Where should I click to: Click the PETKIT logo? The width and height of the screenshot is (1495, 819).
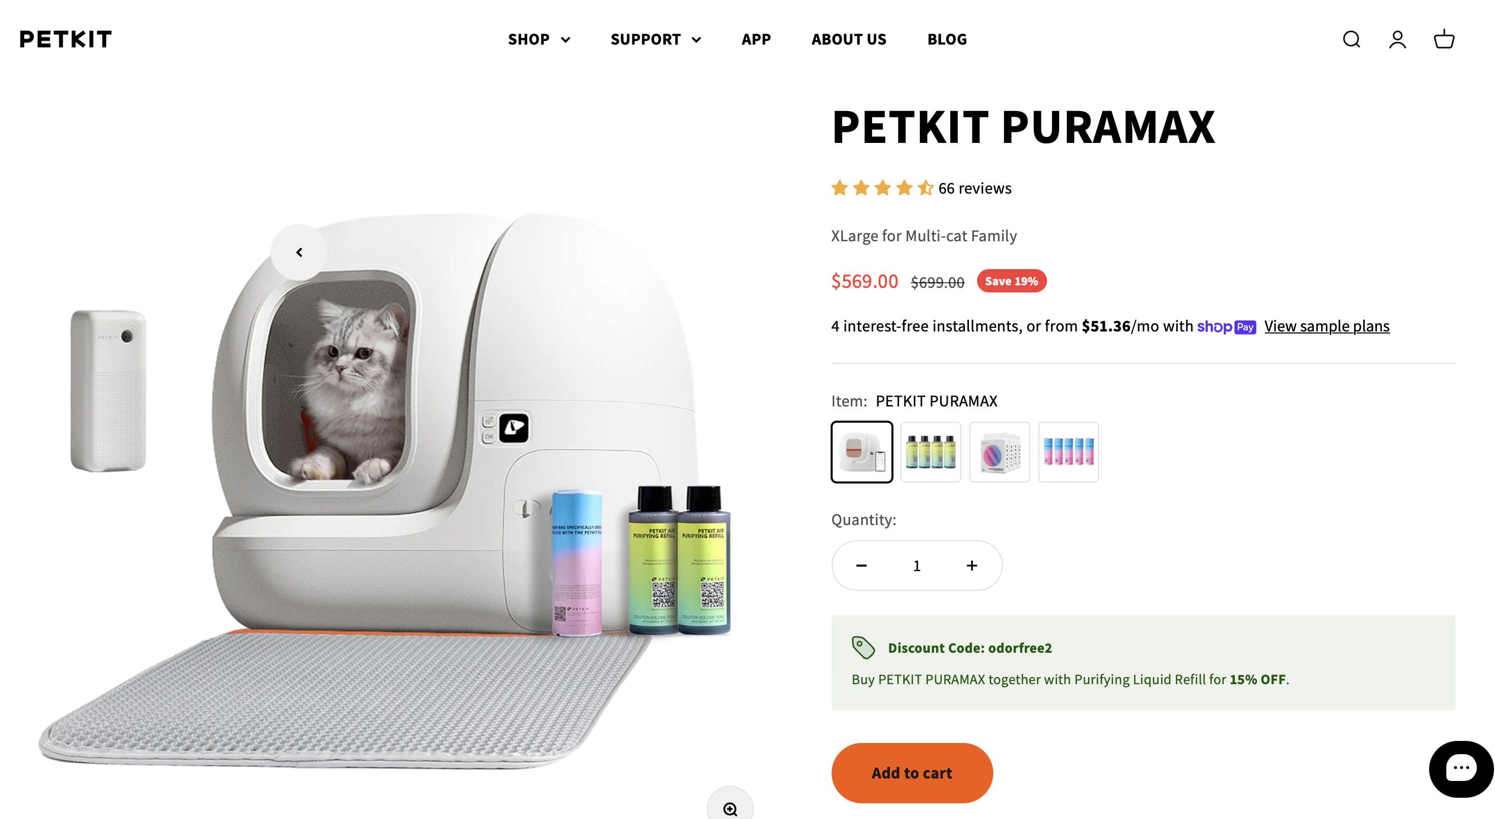[65, 40]
